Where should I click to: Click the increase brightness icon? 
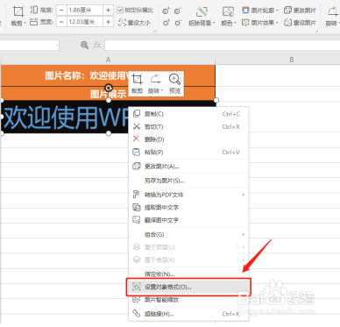pos(166,23)
